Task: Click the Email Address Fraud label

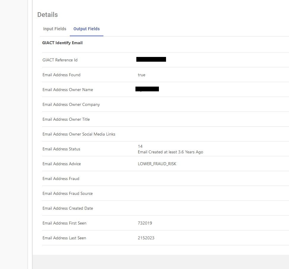Action: pyautogui.click(x=61, y=179)
